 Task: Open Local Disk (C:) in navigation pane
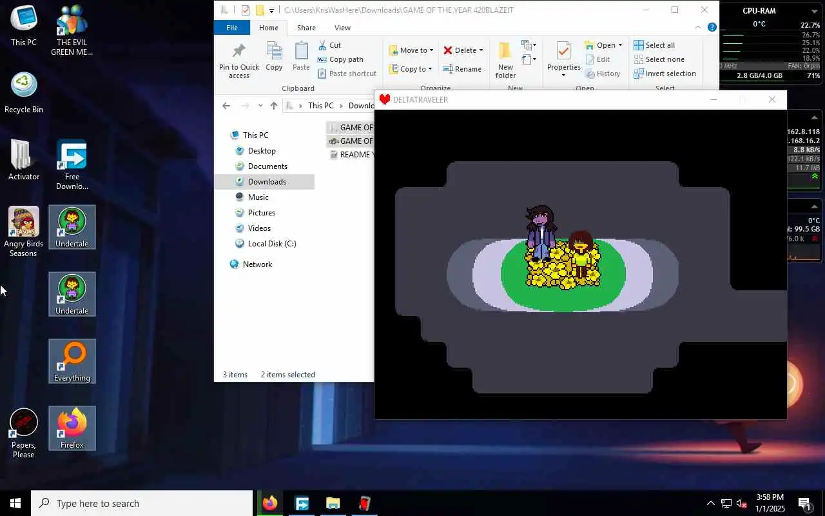click(x=272, y=244)
